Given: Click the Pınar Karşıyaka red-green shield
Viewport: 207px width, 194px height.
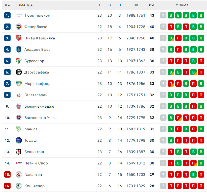Looking at the screenshot, I should click(19, 38).
